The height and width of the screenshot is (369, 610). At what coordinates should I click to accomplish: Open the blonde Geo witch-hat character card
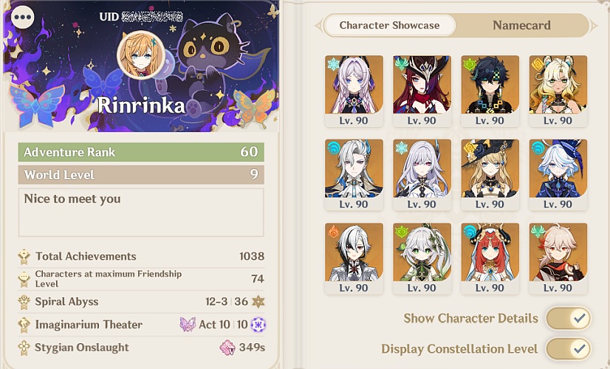coord(490,175)
